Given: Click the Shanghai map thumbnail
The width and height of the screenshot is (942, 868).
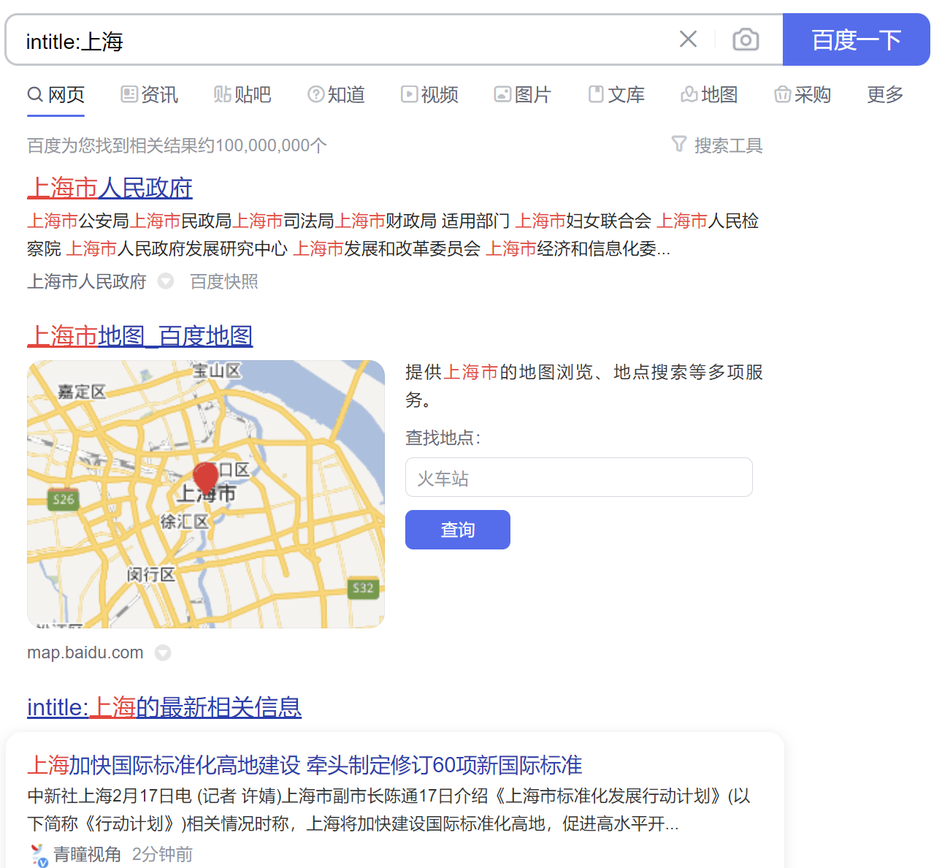Looking at the screenshot, I should coord(206,494).
